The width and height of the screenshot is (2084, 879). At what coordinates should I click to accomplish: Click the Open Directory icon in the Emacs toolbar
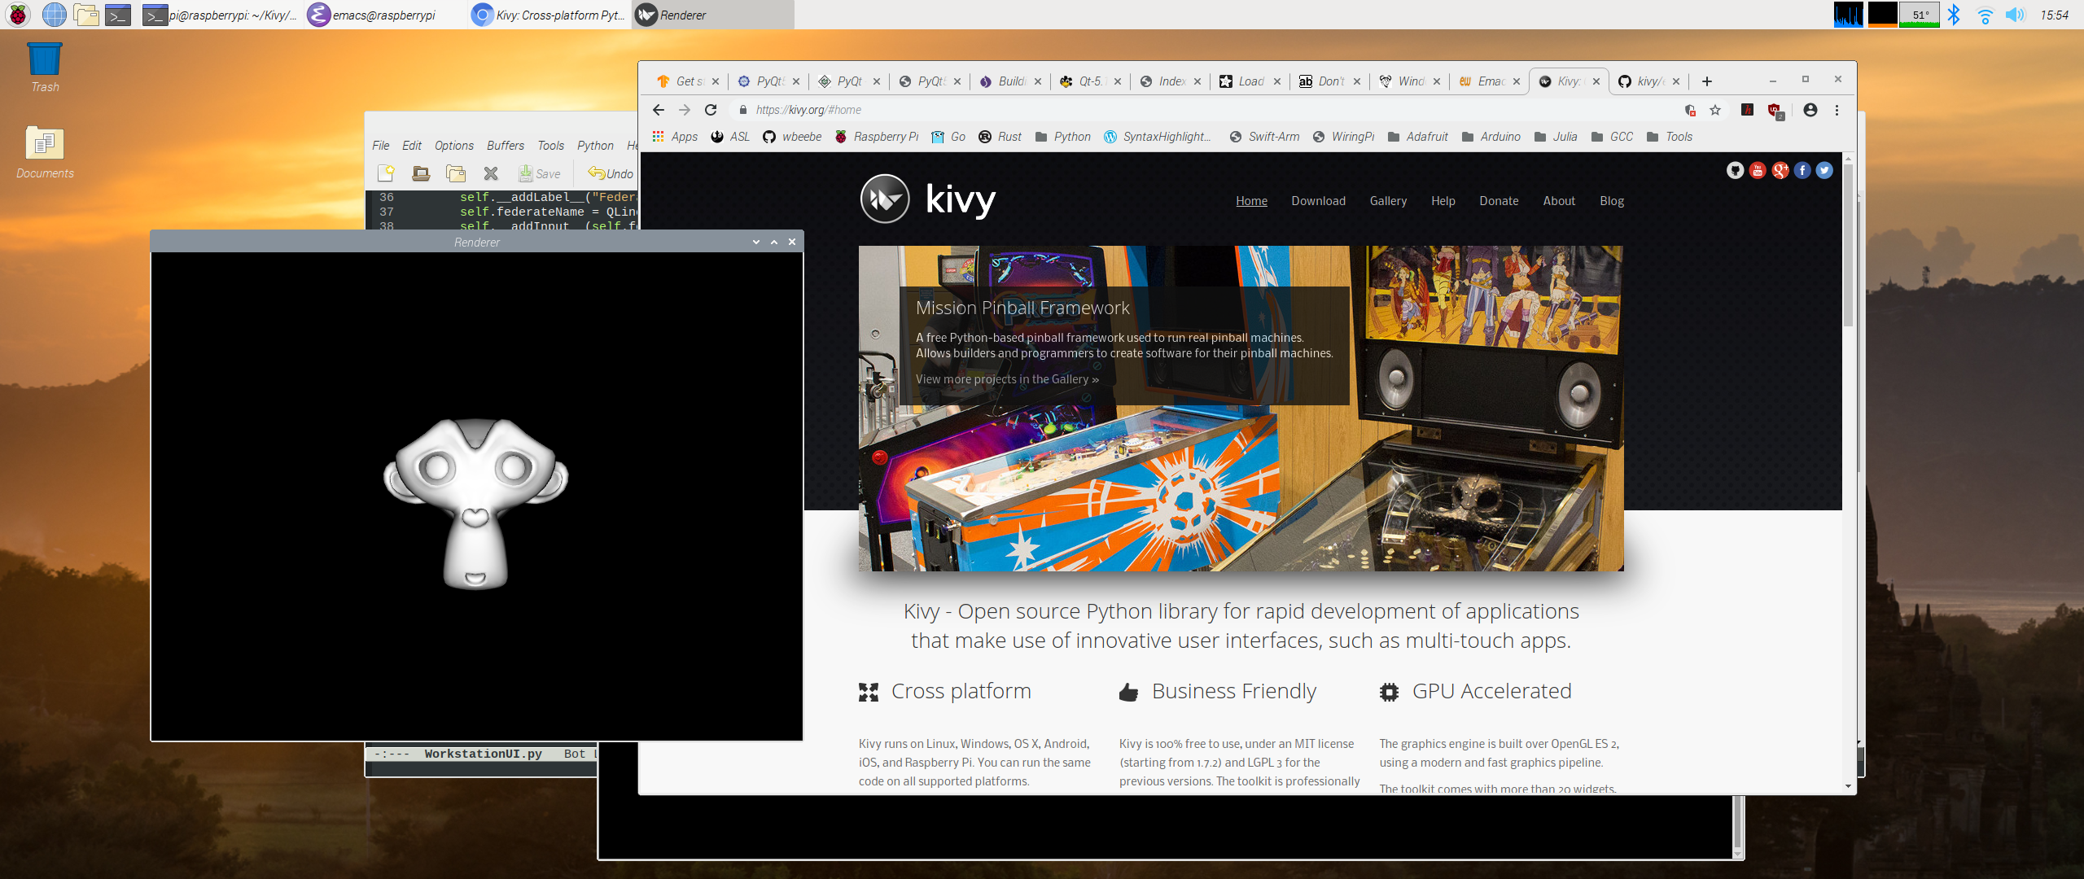456,173
